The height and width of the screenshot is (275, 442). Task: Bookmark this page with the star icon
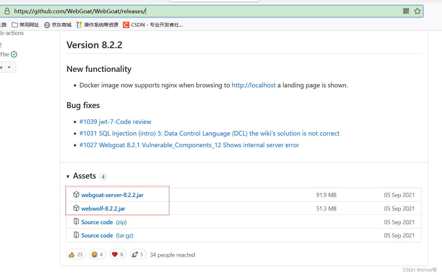tap(417, 11)
